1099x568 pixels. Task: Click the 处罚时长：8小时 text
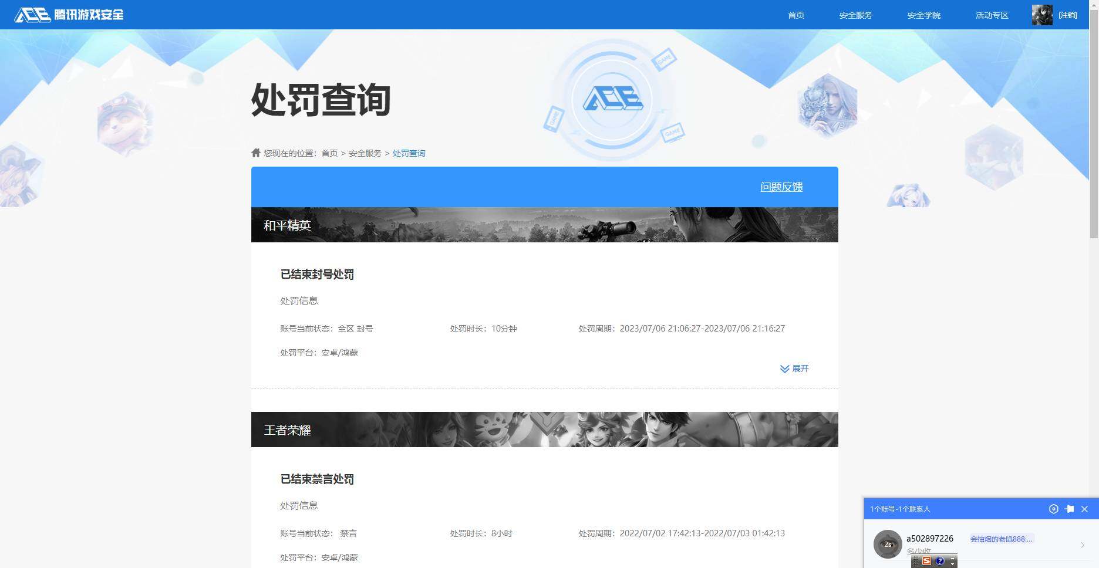coord(481,533)
